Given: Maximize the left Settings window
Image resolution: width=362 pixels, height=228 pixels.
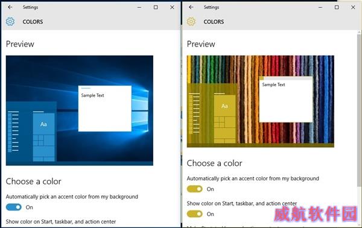Looking at the screenshot, I should [x=156, y=7].
